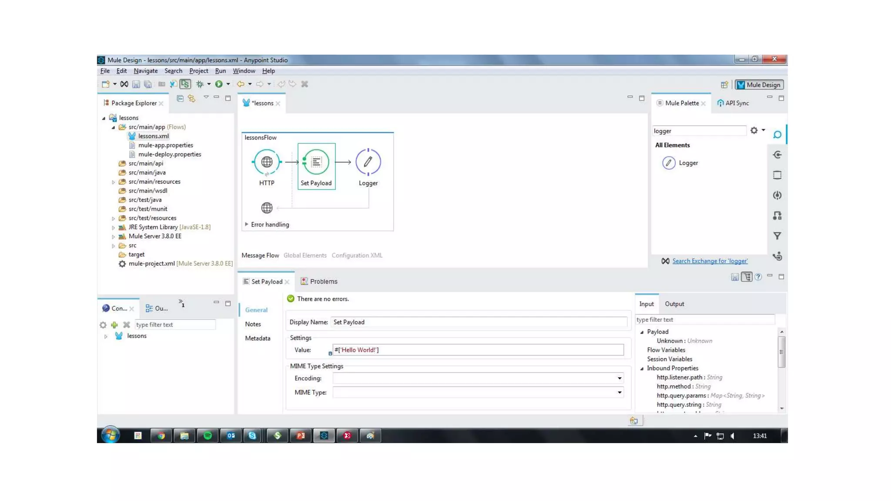Expand the src/main/resources folder
Screen dimensions: 891x501
114,182
